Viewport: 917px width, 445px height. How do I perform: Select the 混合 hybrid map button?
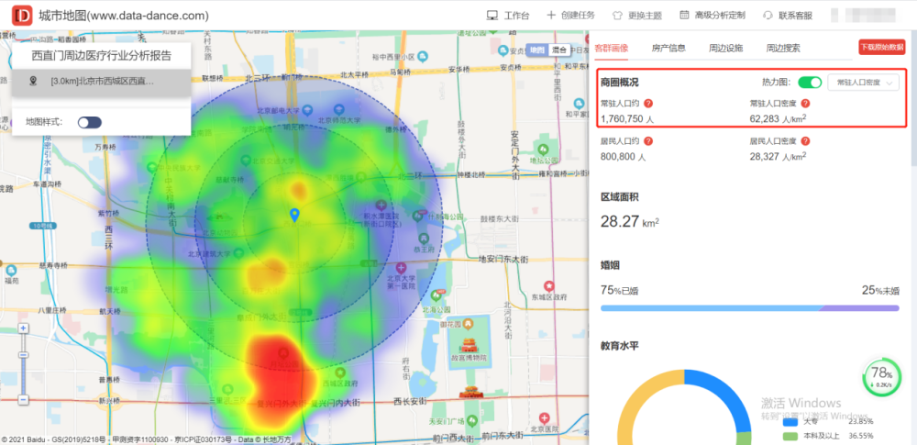(x=559, y=50)
